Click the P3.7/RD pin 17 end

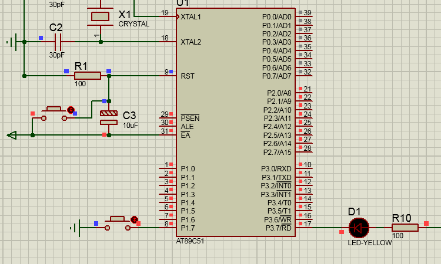[x=304, y=226]
